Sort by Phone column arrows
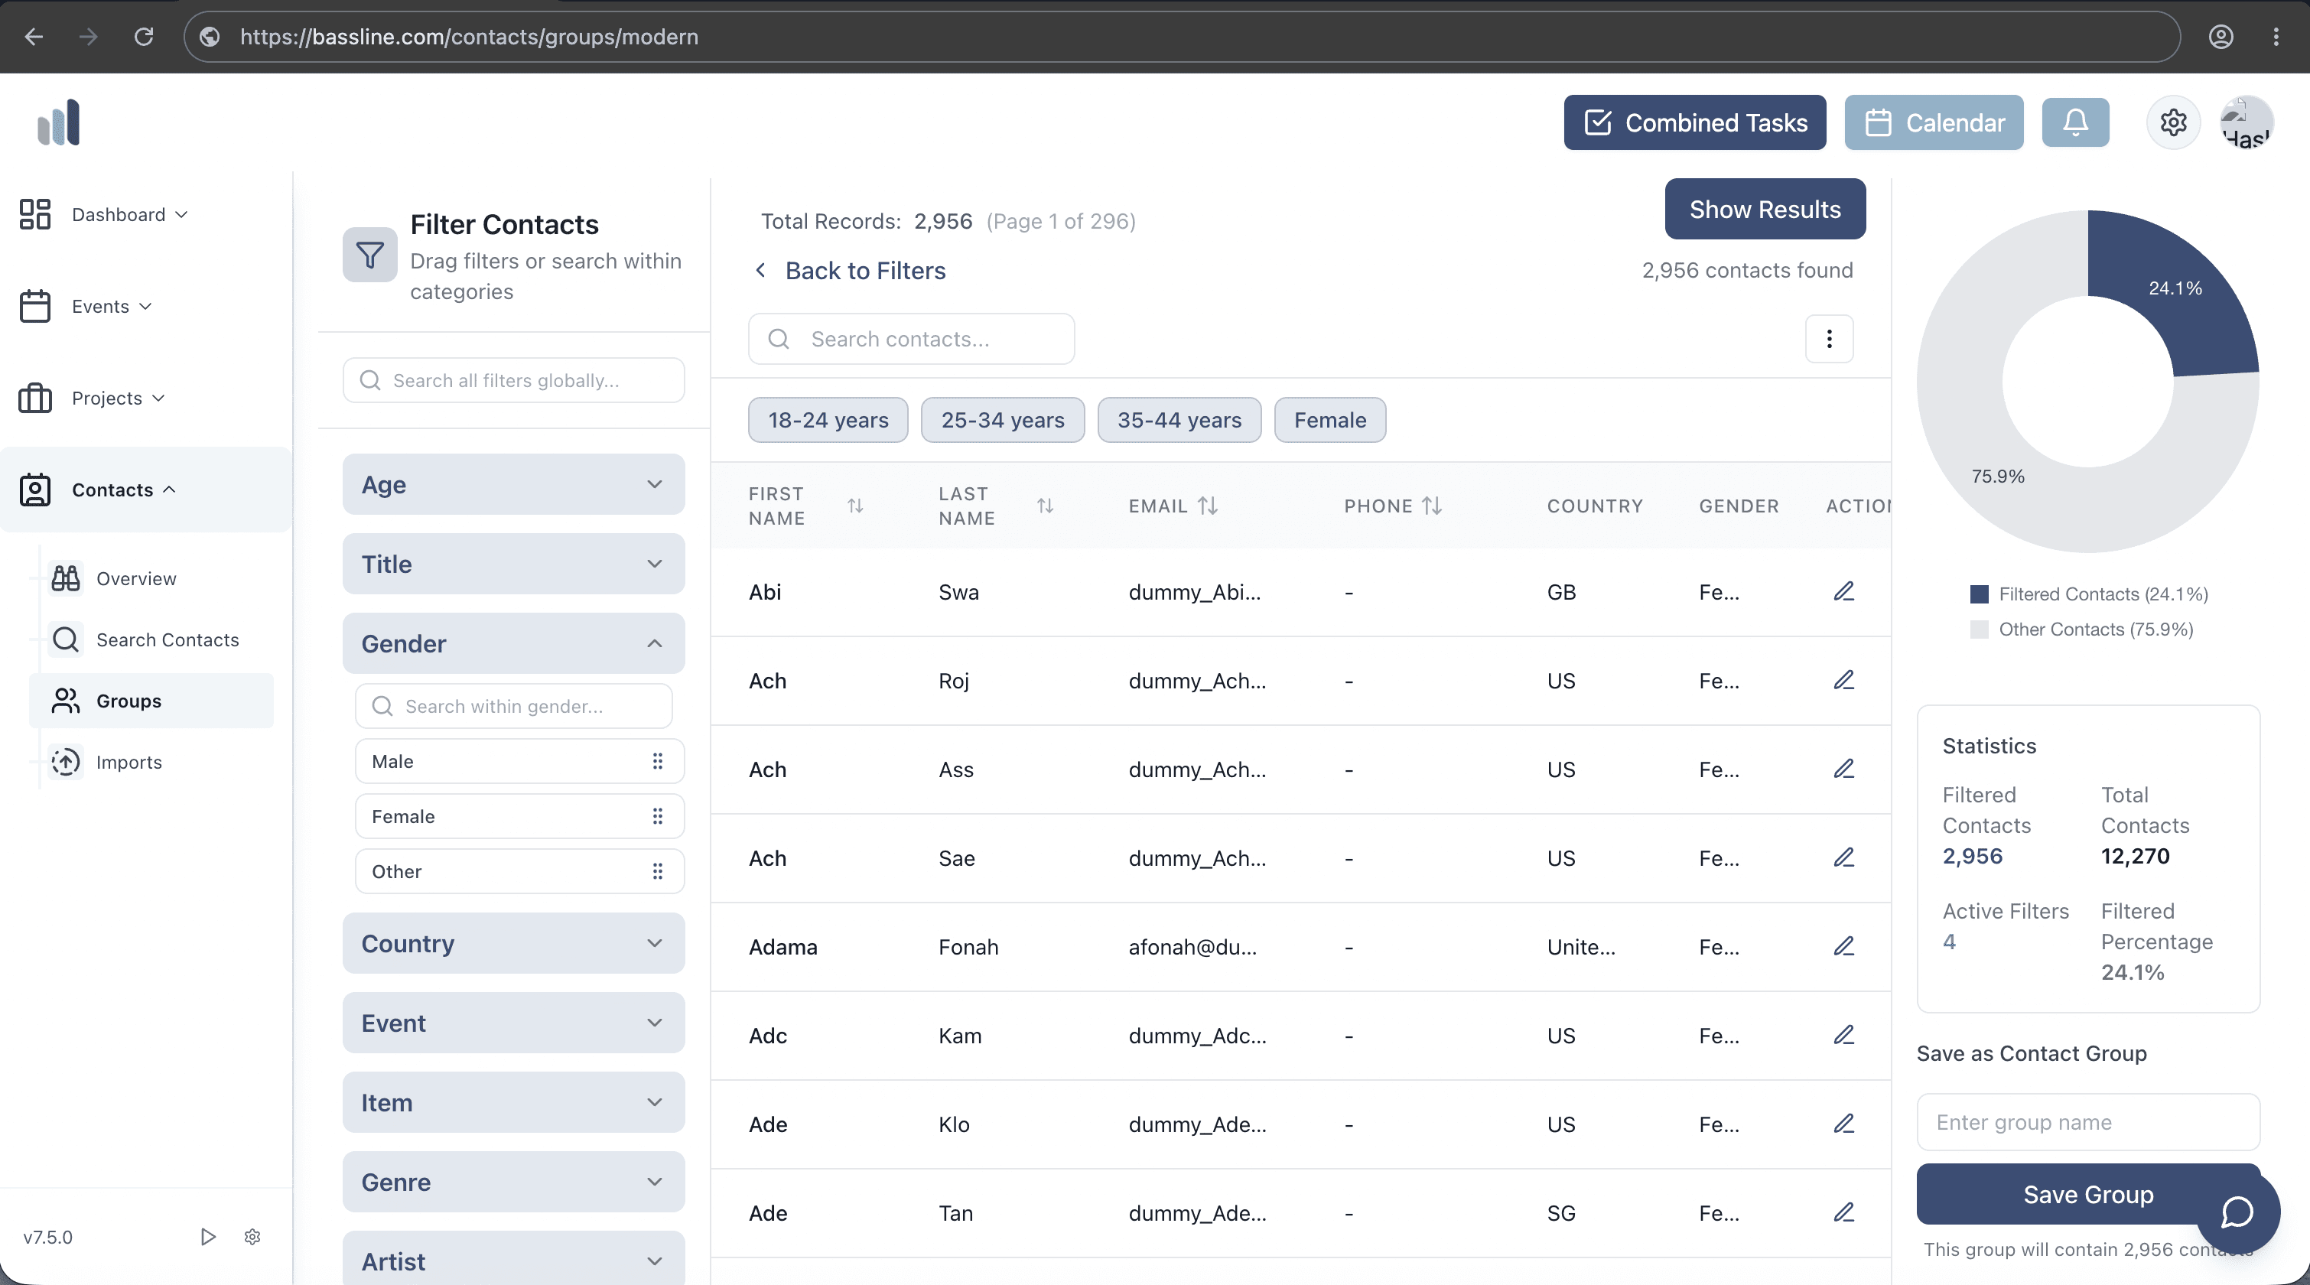The image size is (2310, 1285). tap(1432, 506)
